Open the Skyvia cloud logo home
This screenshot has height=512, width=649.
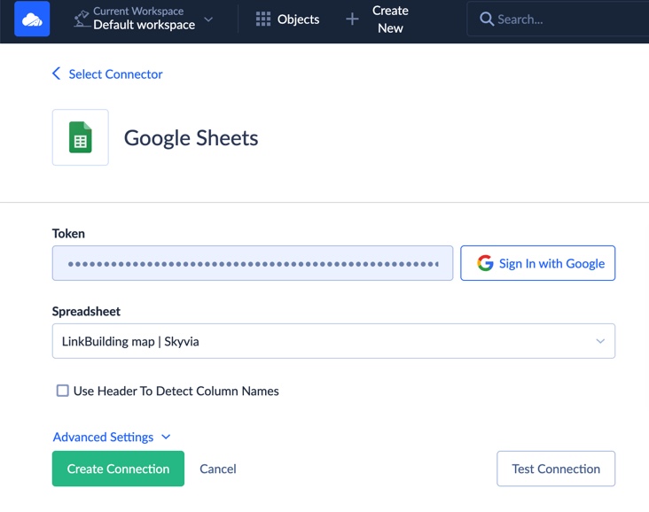click(x=32, y=19)
